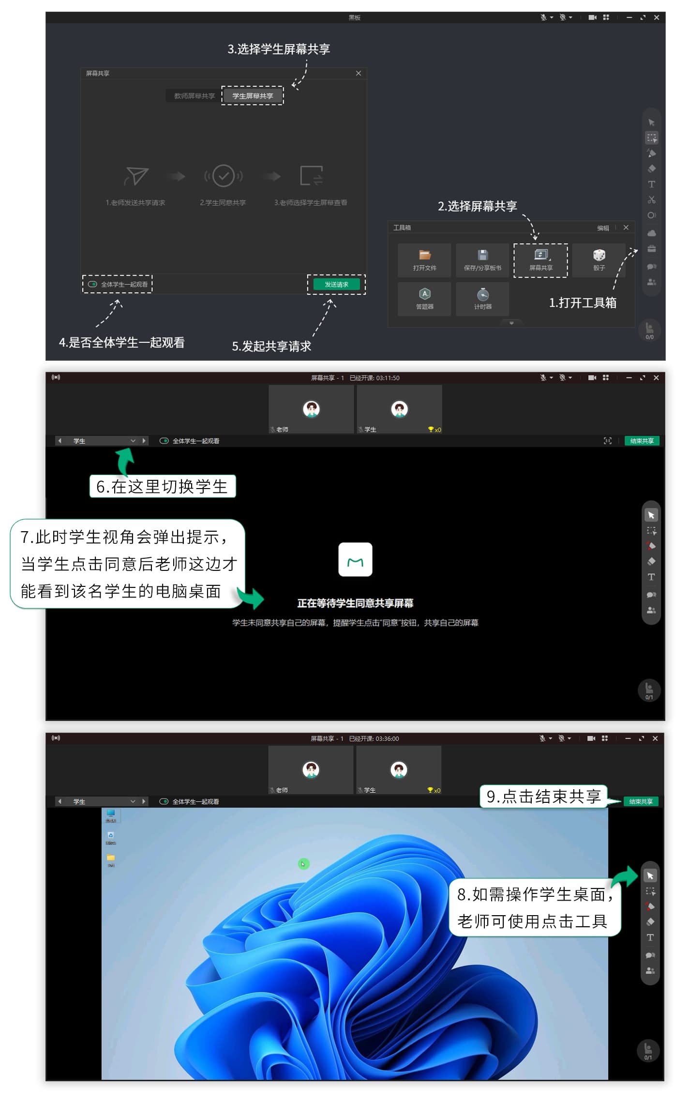Click 发送请求 button in 屏幕共享 dialog
This screenshot has height=1104, width=689.
[336, 284]
